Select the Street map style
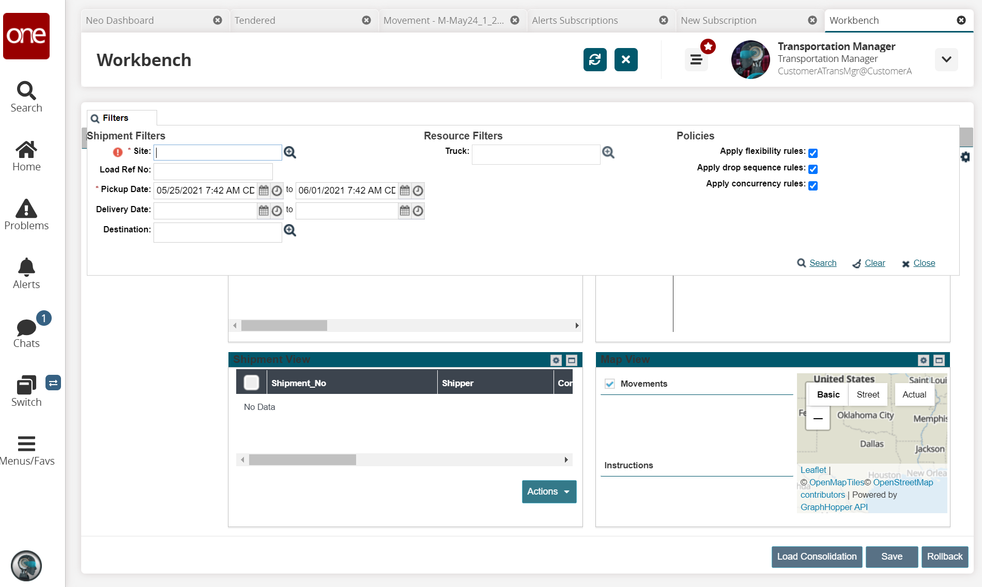982x587 pixels. tap(868, 394)
